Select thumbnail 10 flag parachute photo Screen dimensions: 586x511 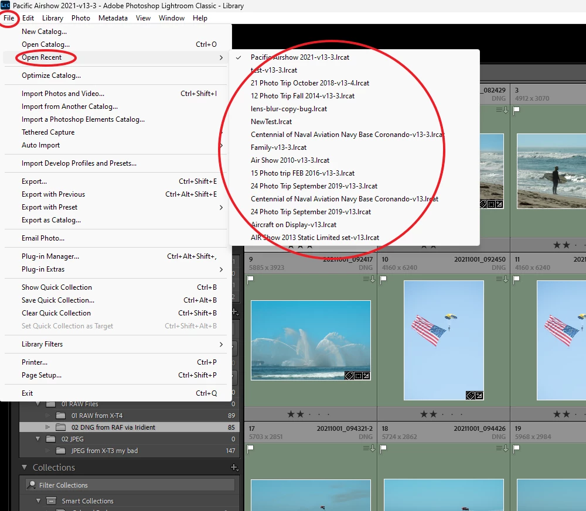coord(444,341)
